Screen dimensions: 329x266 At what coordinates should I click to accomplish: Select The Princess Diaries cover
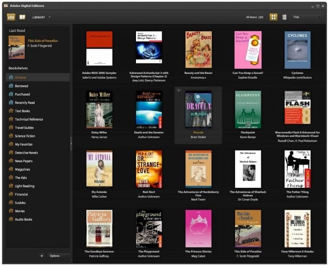tap(198, 229)
